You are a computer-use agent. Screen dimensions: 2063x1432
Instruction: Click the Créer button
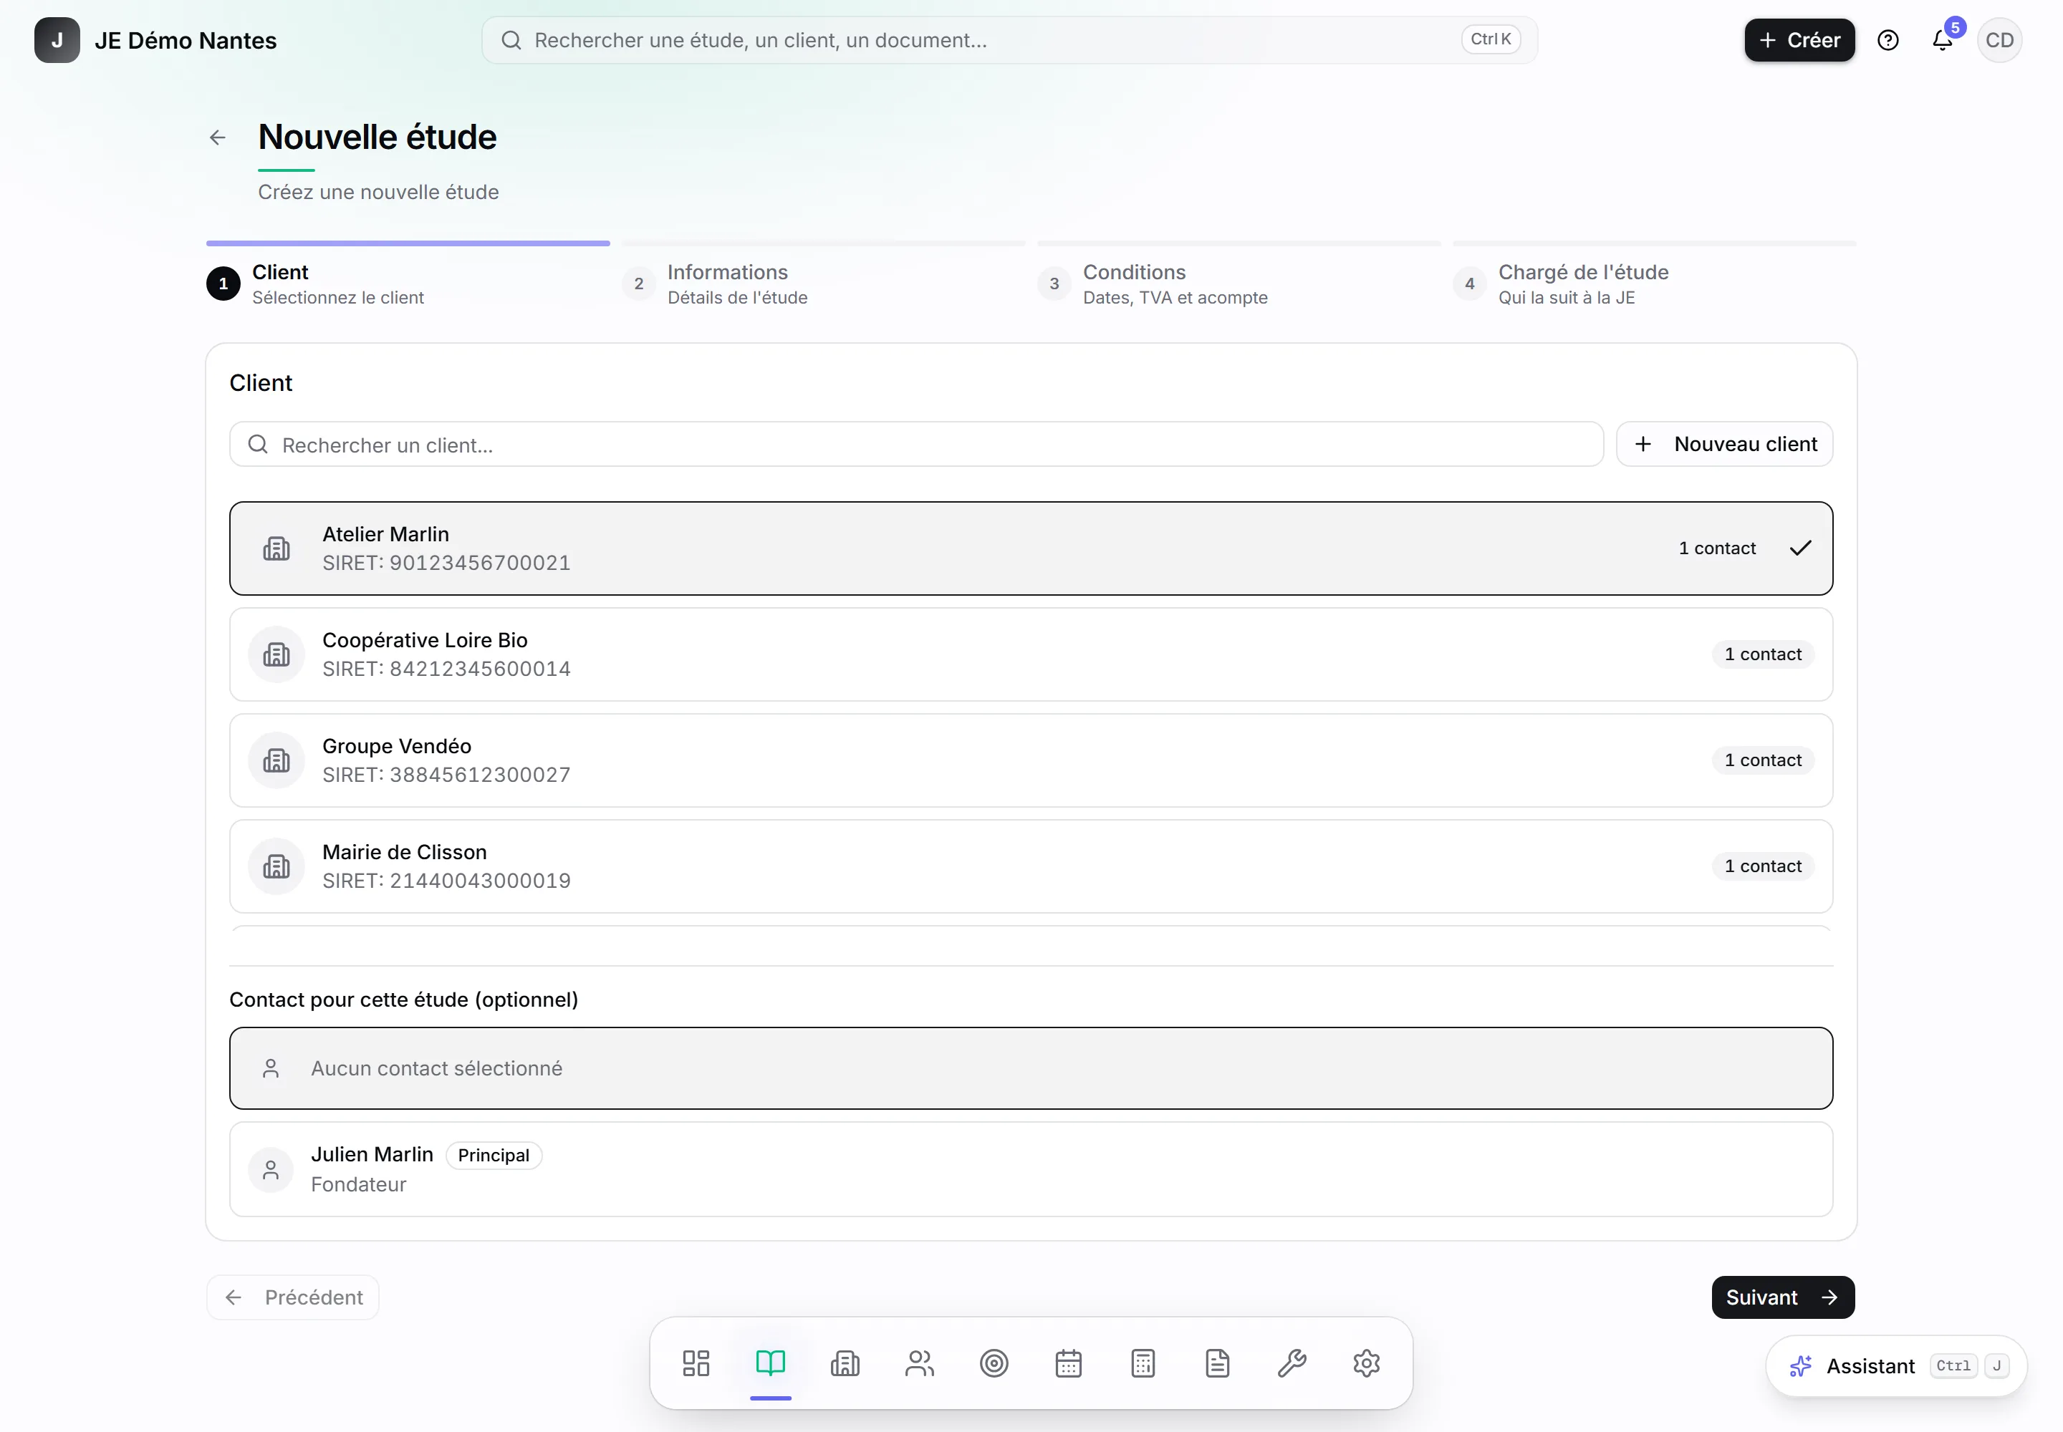pyautogui.click(x=1799, y=40)
